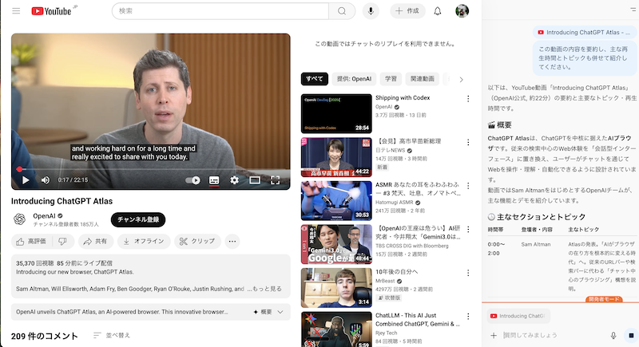This screenshot has height=347, width=639.
Task: Click the 作成 create button
Action: (x=407, y=11)
